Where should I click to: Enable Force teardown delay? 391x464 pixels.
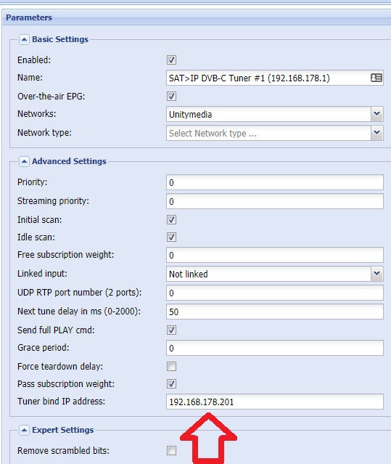[171, 367]
